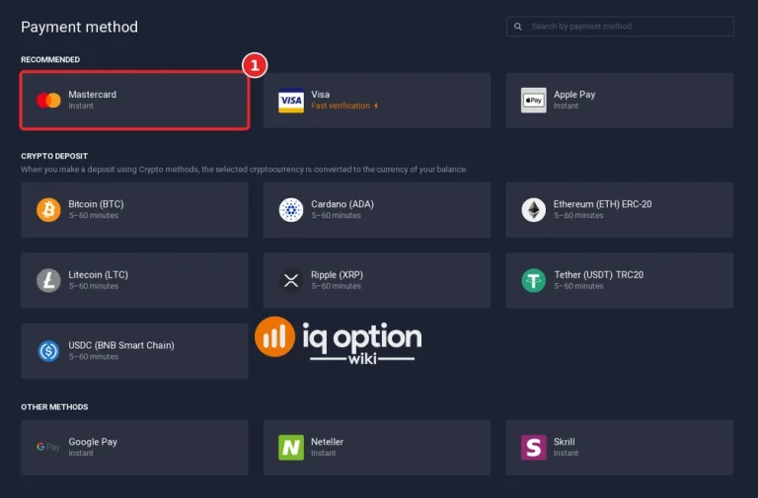Click the gray Litecoin logo icon
Screen dimensions: 758x498
click(48, 280)
